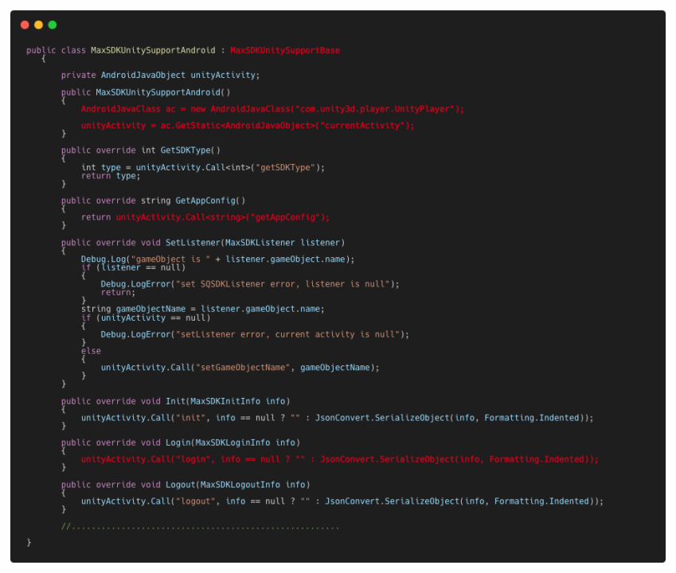676x573 pixels.
Task: Click the class name MaxSDKUnitySupportAndroid in the class declaration
Action: [153, 50]
